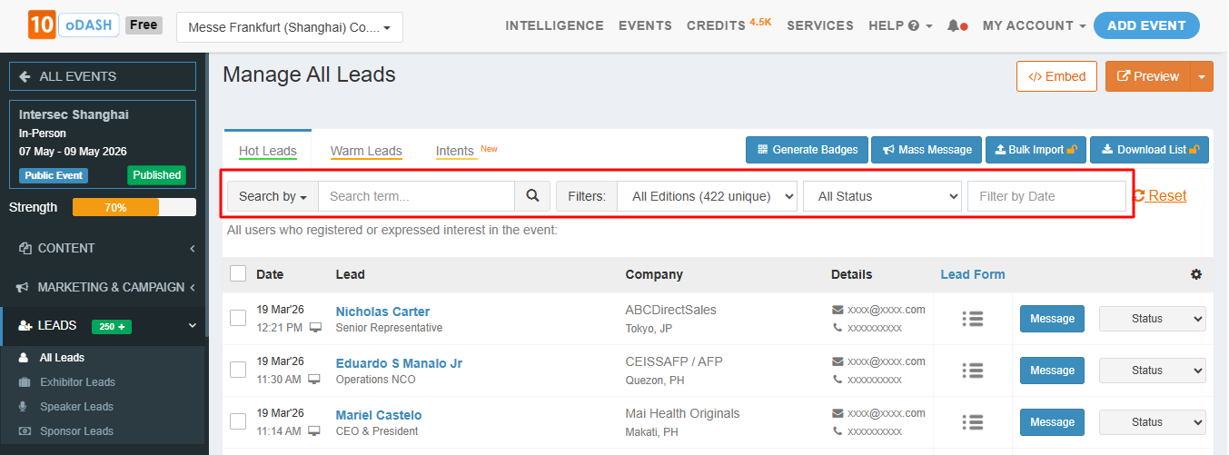Click the search magnifier icon button
1229x455 pixels.
tap(532, 196)
